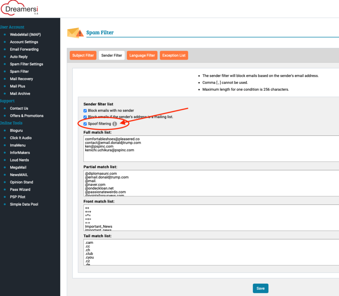
Task: Open NewsMAIL tool
Action: pyautogui.click(x=19, y=175)
